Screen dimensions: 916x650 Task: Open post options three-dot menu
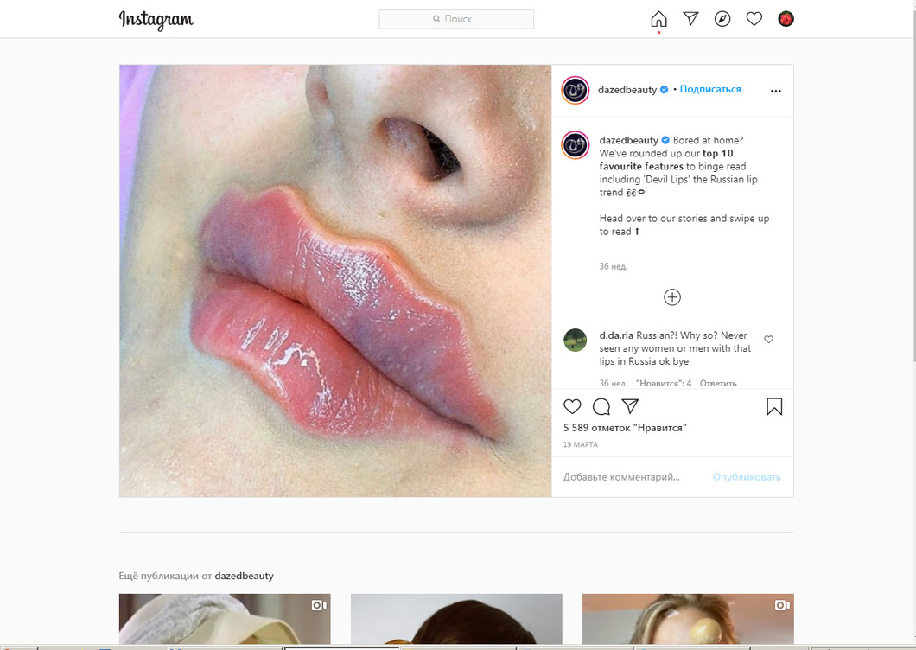click(x=776, y=91)
